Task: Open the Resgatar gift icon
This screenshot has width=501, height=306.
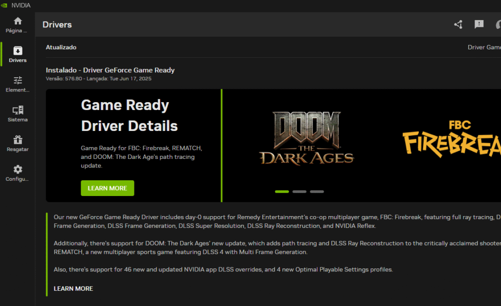Action: click(x=18, y=139)
